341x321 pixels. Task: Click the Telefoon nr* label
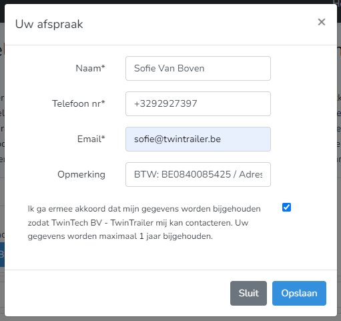(79, 103)
